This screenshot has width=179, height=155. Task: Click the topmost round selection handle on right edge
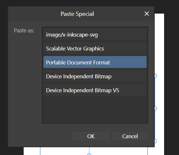[156, 76]
